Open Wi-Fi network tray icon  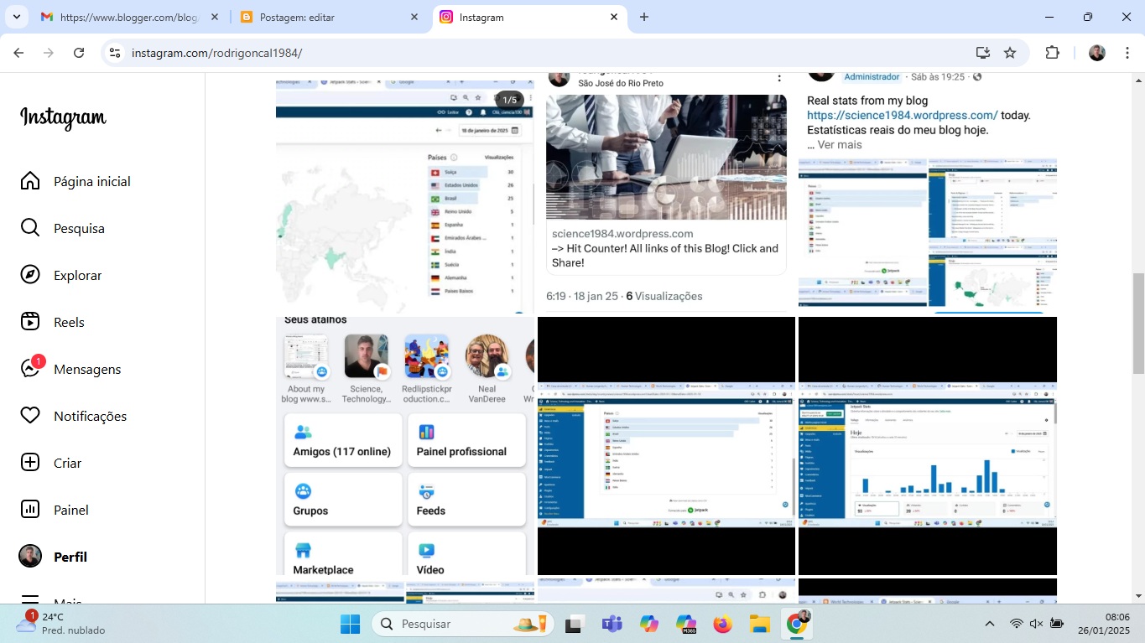coord(1016,624)
